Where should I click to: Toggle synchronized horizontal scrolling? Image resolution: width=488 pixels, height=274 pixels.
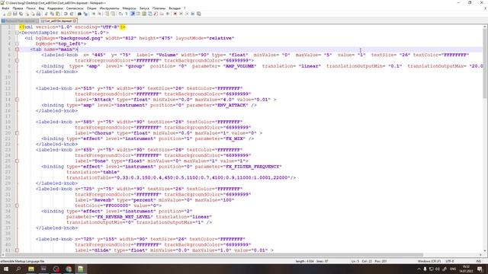[113, 14]
